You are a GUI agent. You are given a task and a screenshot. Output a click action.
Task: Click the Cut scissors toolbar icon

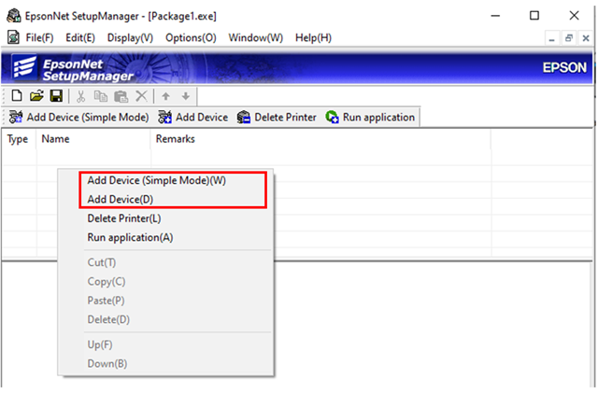pos(80,96)
